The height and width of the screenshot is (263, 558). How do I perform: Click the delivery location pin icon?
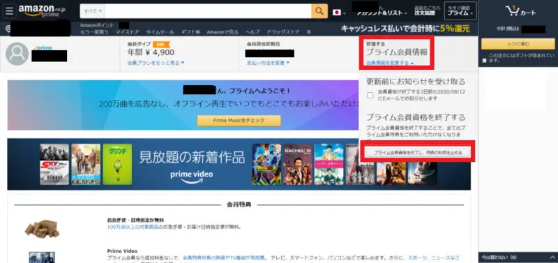coord(8,29)
